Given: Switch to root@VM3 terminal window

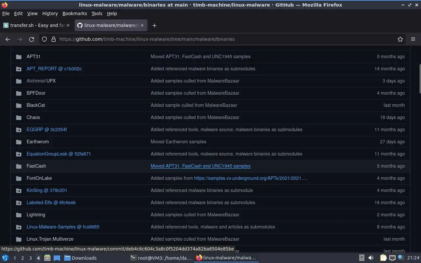Looking at the screenshot, I should point(161,258).
